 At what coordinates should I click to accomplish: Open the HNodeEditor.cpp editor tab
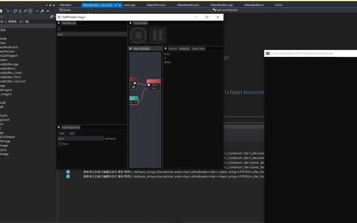(x=222, y=5)
